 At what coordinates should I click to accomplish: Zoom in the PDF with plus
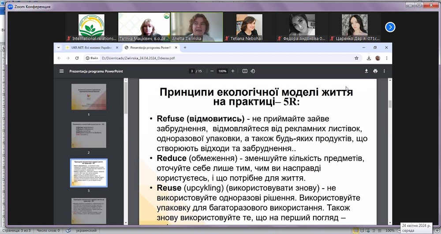pyautogui.click(x=233, y=71)
